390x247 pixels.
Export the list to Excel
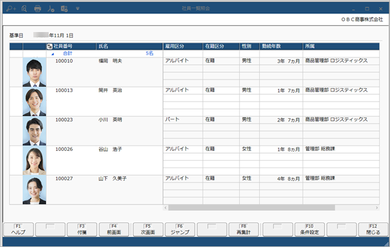click(x=64, y=9)
